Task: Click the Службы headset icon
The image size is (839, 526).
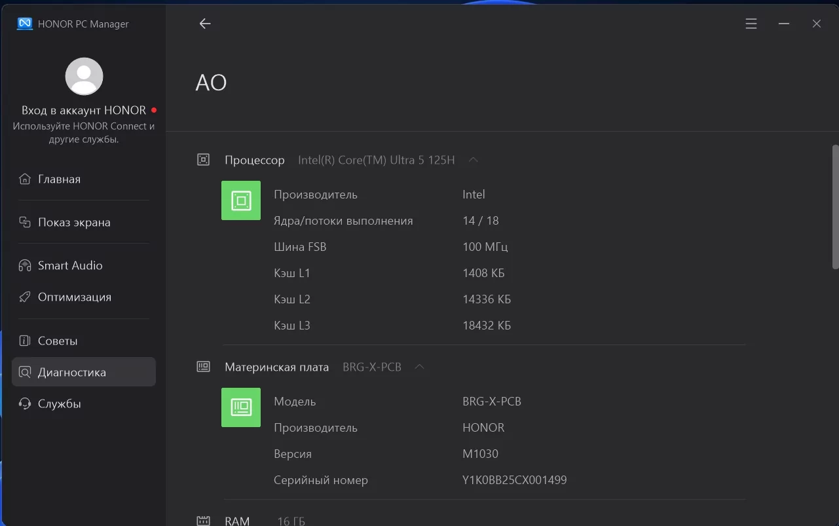Action: (x=25, y=404)
